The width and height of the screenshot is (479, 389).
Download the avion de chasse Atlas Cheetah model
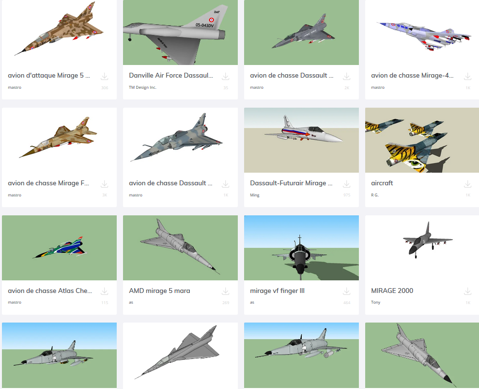(x=105, y=292)
